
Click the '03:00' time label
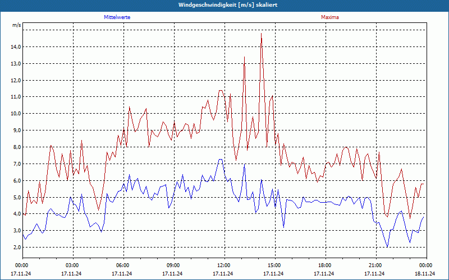point(73,265)
